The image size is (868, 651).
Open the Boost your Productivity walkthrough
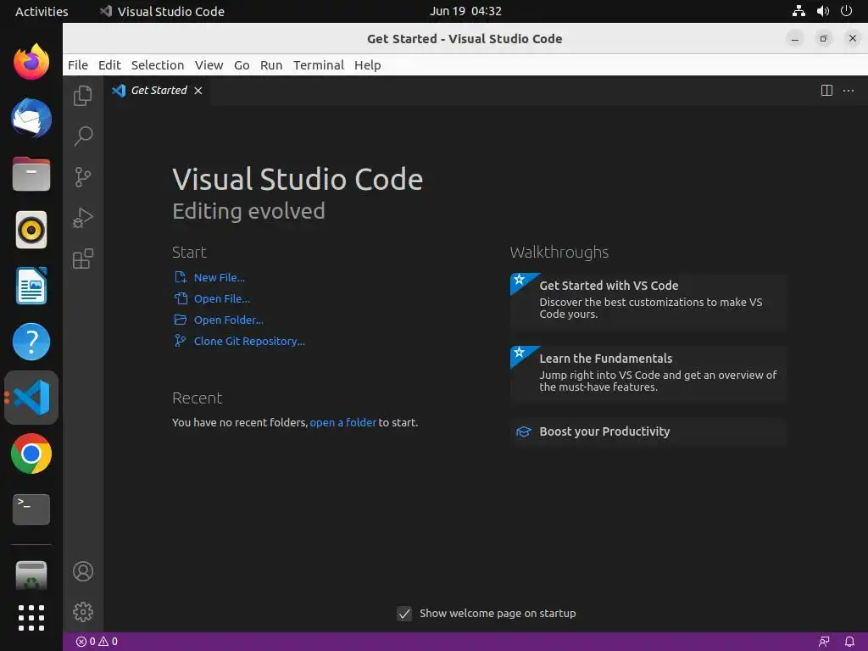[x=648, y=431]
